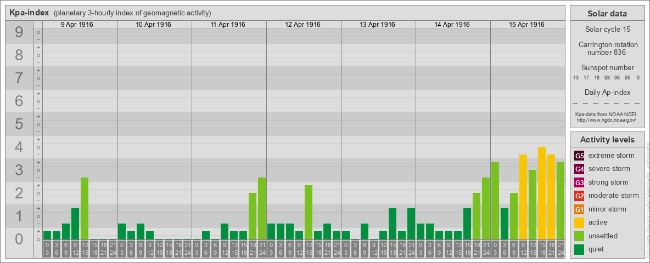650x263 pixels.
Task: Click the 11 Apr 18-21 unsettled bar
Action: coord(253,216)
